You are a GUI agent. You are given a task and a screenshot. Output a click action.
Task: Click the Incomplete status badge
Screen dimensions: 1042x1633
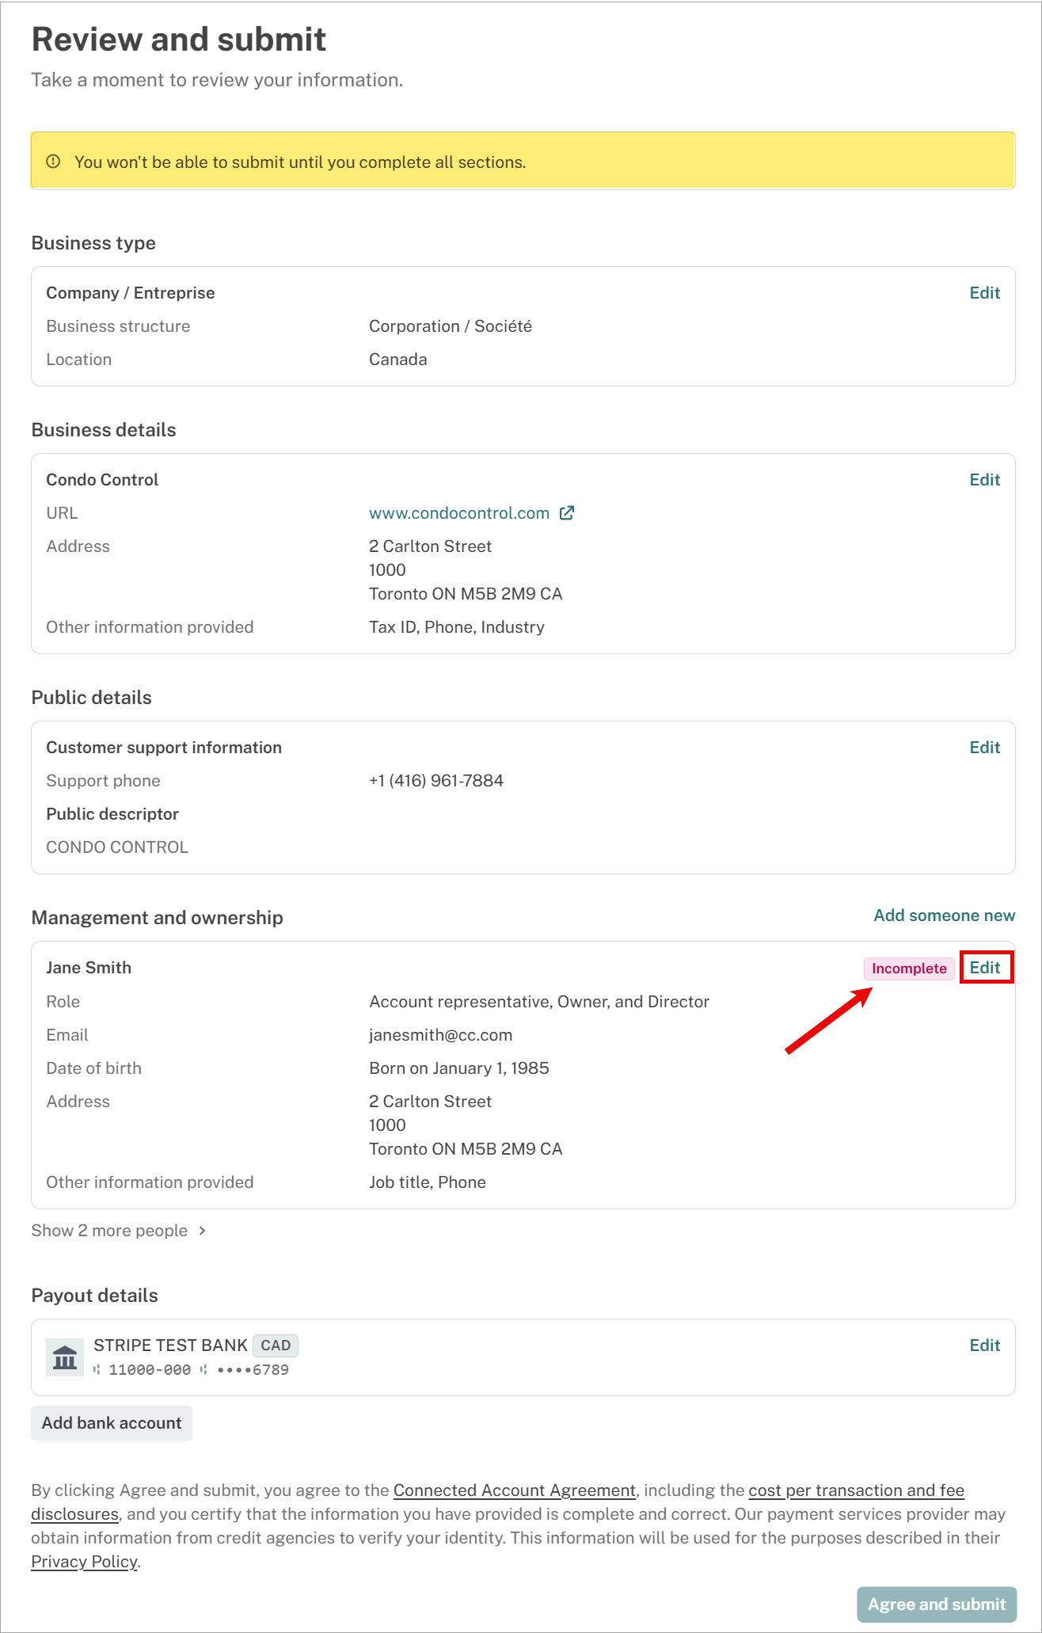click(x=909, y=969)
